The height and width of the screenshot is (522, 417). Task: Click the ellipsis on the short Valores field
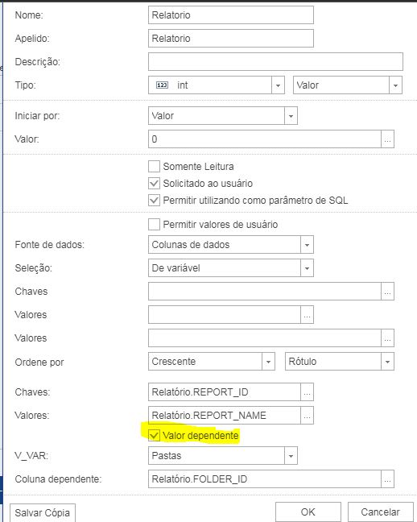(x=307, y=315)
